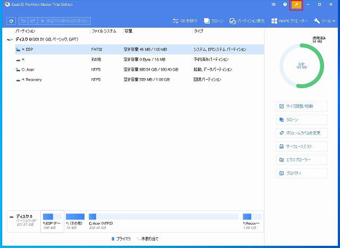Click the プロパティ button
Image resolution: width=340 pixels, height=248 pixels.
point(301,173)
